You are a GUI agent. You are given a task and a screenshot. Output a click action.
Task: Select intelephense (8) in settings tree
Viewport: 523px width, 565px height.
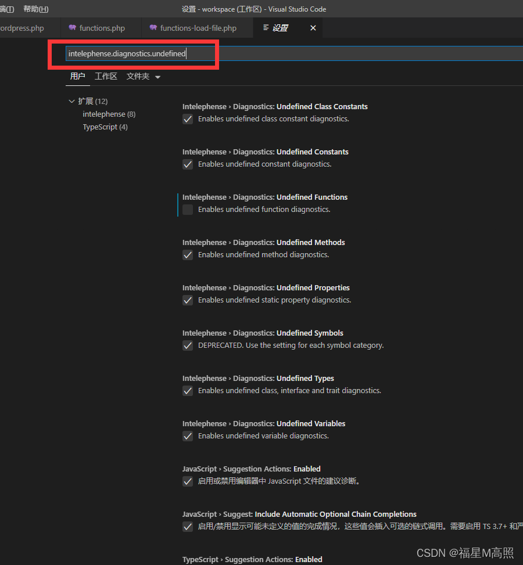tap(109, 114)
